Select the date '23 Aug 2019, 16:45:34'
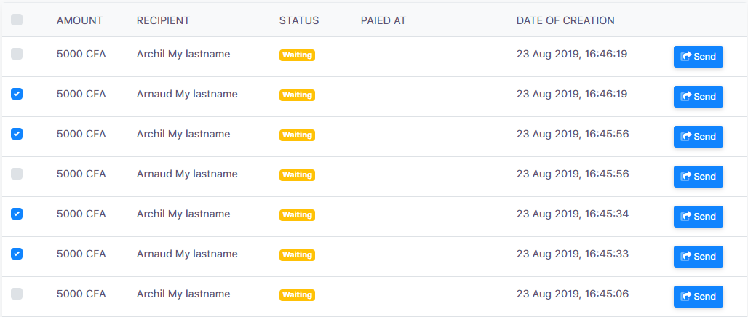The height and width of the screenshot is (317, 748). [573, 214]
